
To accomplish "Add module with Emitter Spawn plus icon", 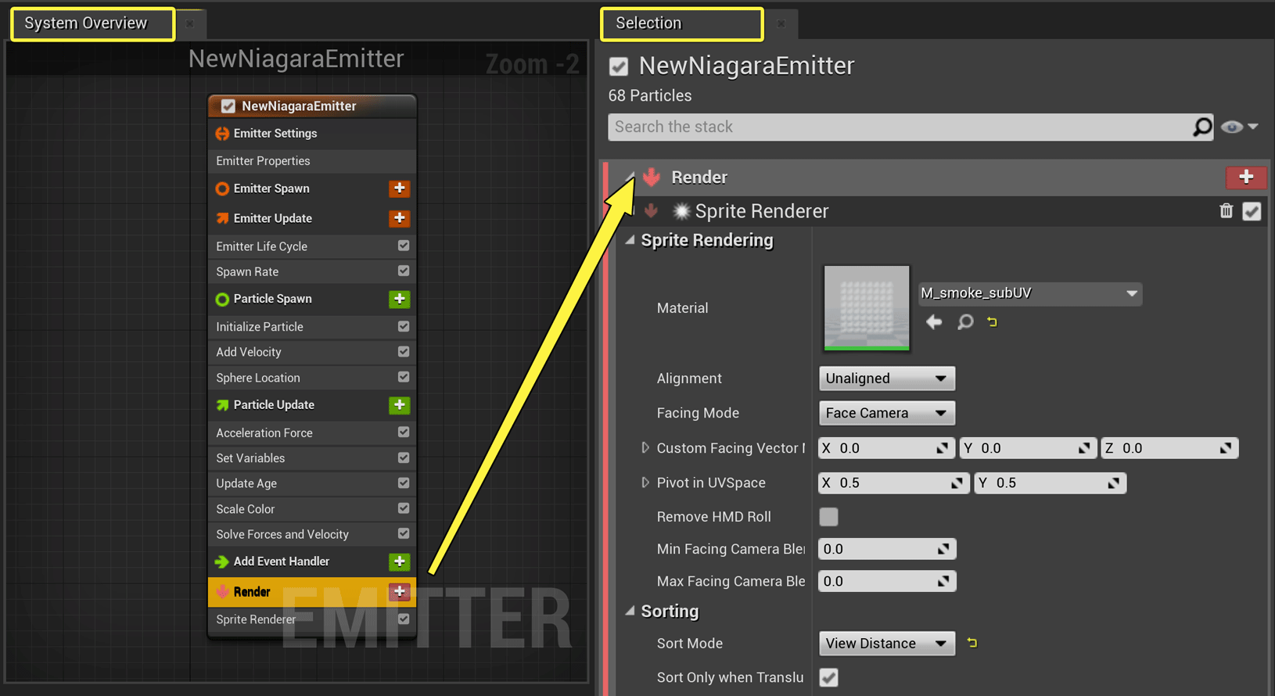I will click(x=399, y=188).
